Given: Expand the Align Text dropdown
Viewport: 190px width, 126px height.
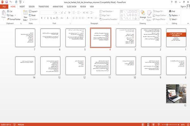Looking at the screenshot, I should pos(105,15).
